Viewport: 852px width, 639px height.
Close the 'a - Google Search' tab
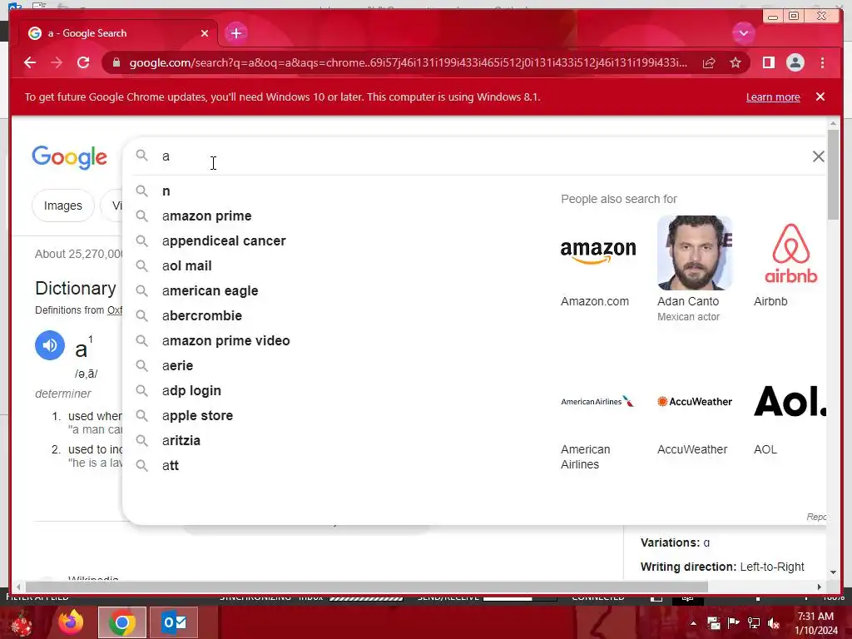point(205,33)
